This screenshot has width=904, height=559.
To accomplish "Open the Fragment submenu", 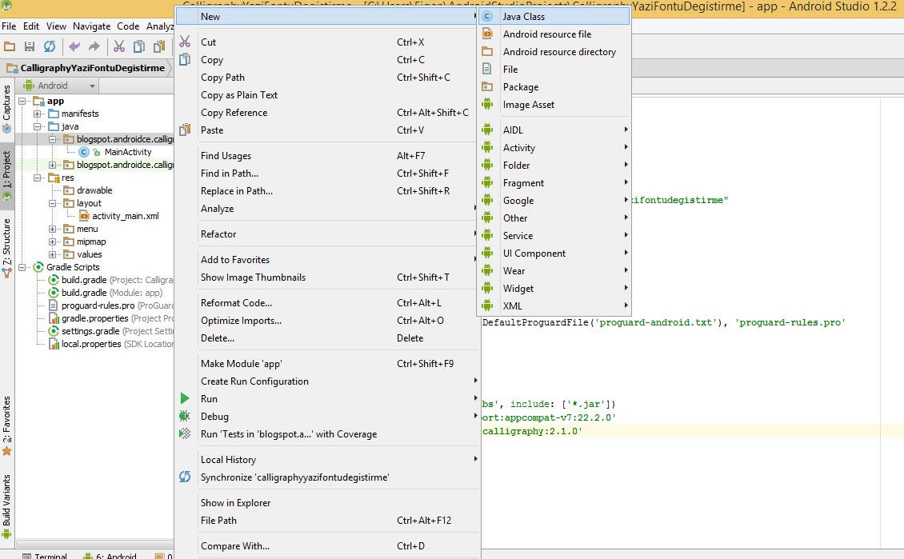I will tap(554, 182).
